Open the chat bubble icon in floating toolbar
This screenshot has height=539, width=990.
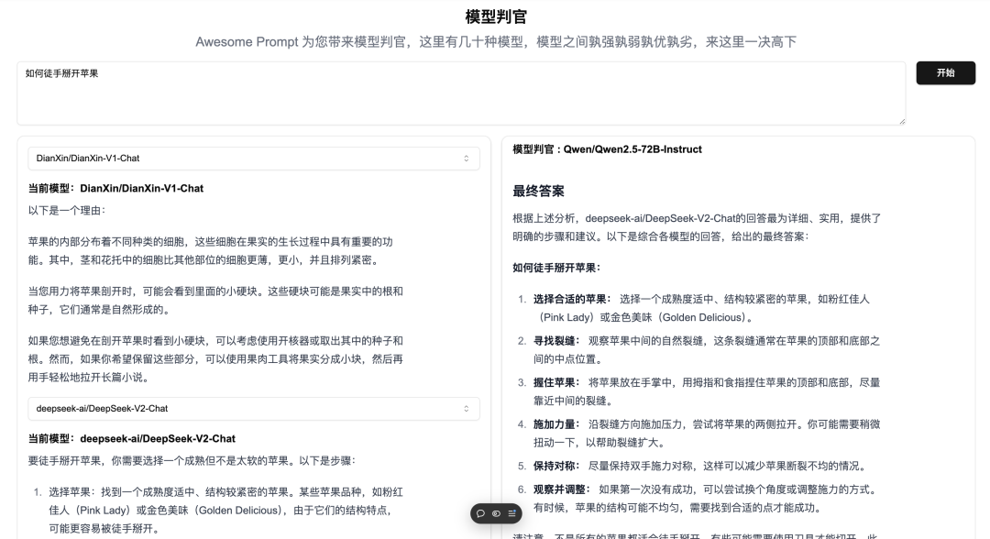tap(480, 513)
